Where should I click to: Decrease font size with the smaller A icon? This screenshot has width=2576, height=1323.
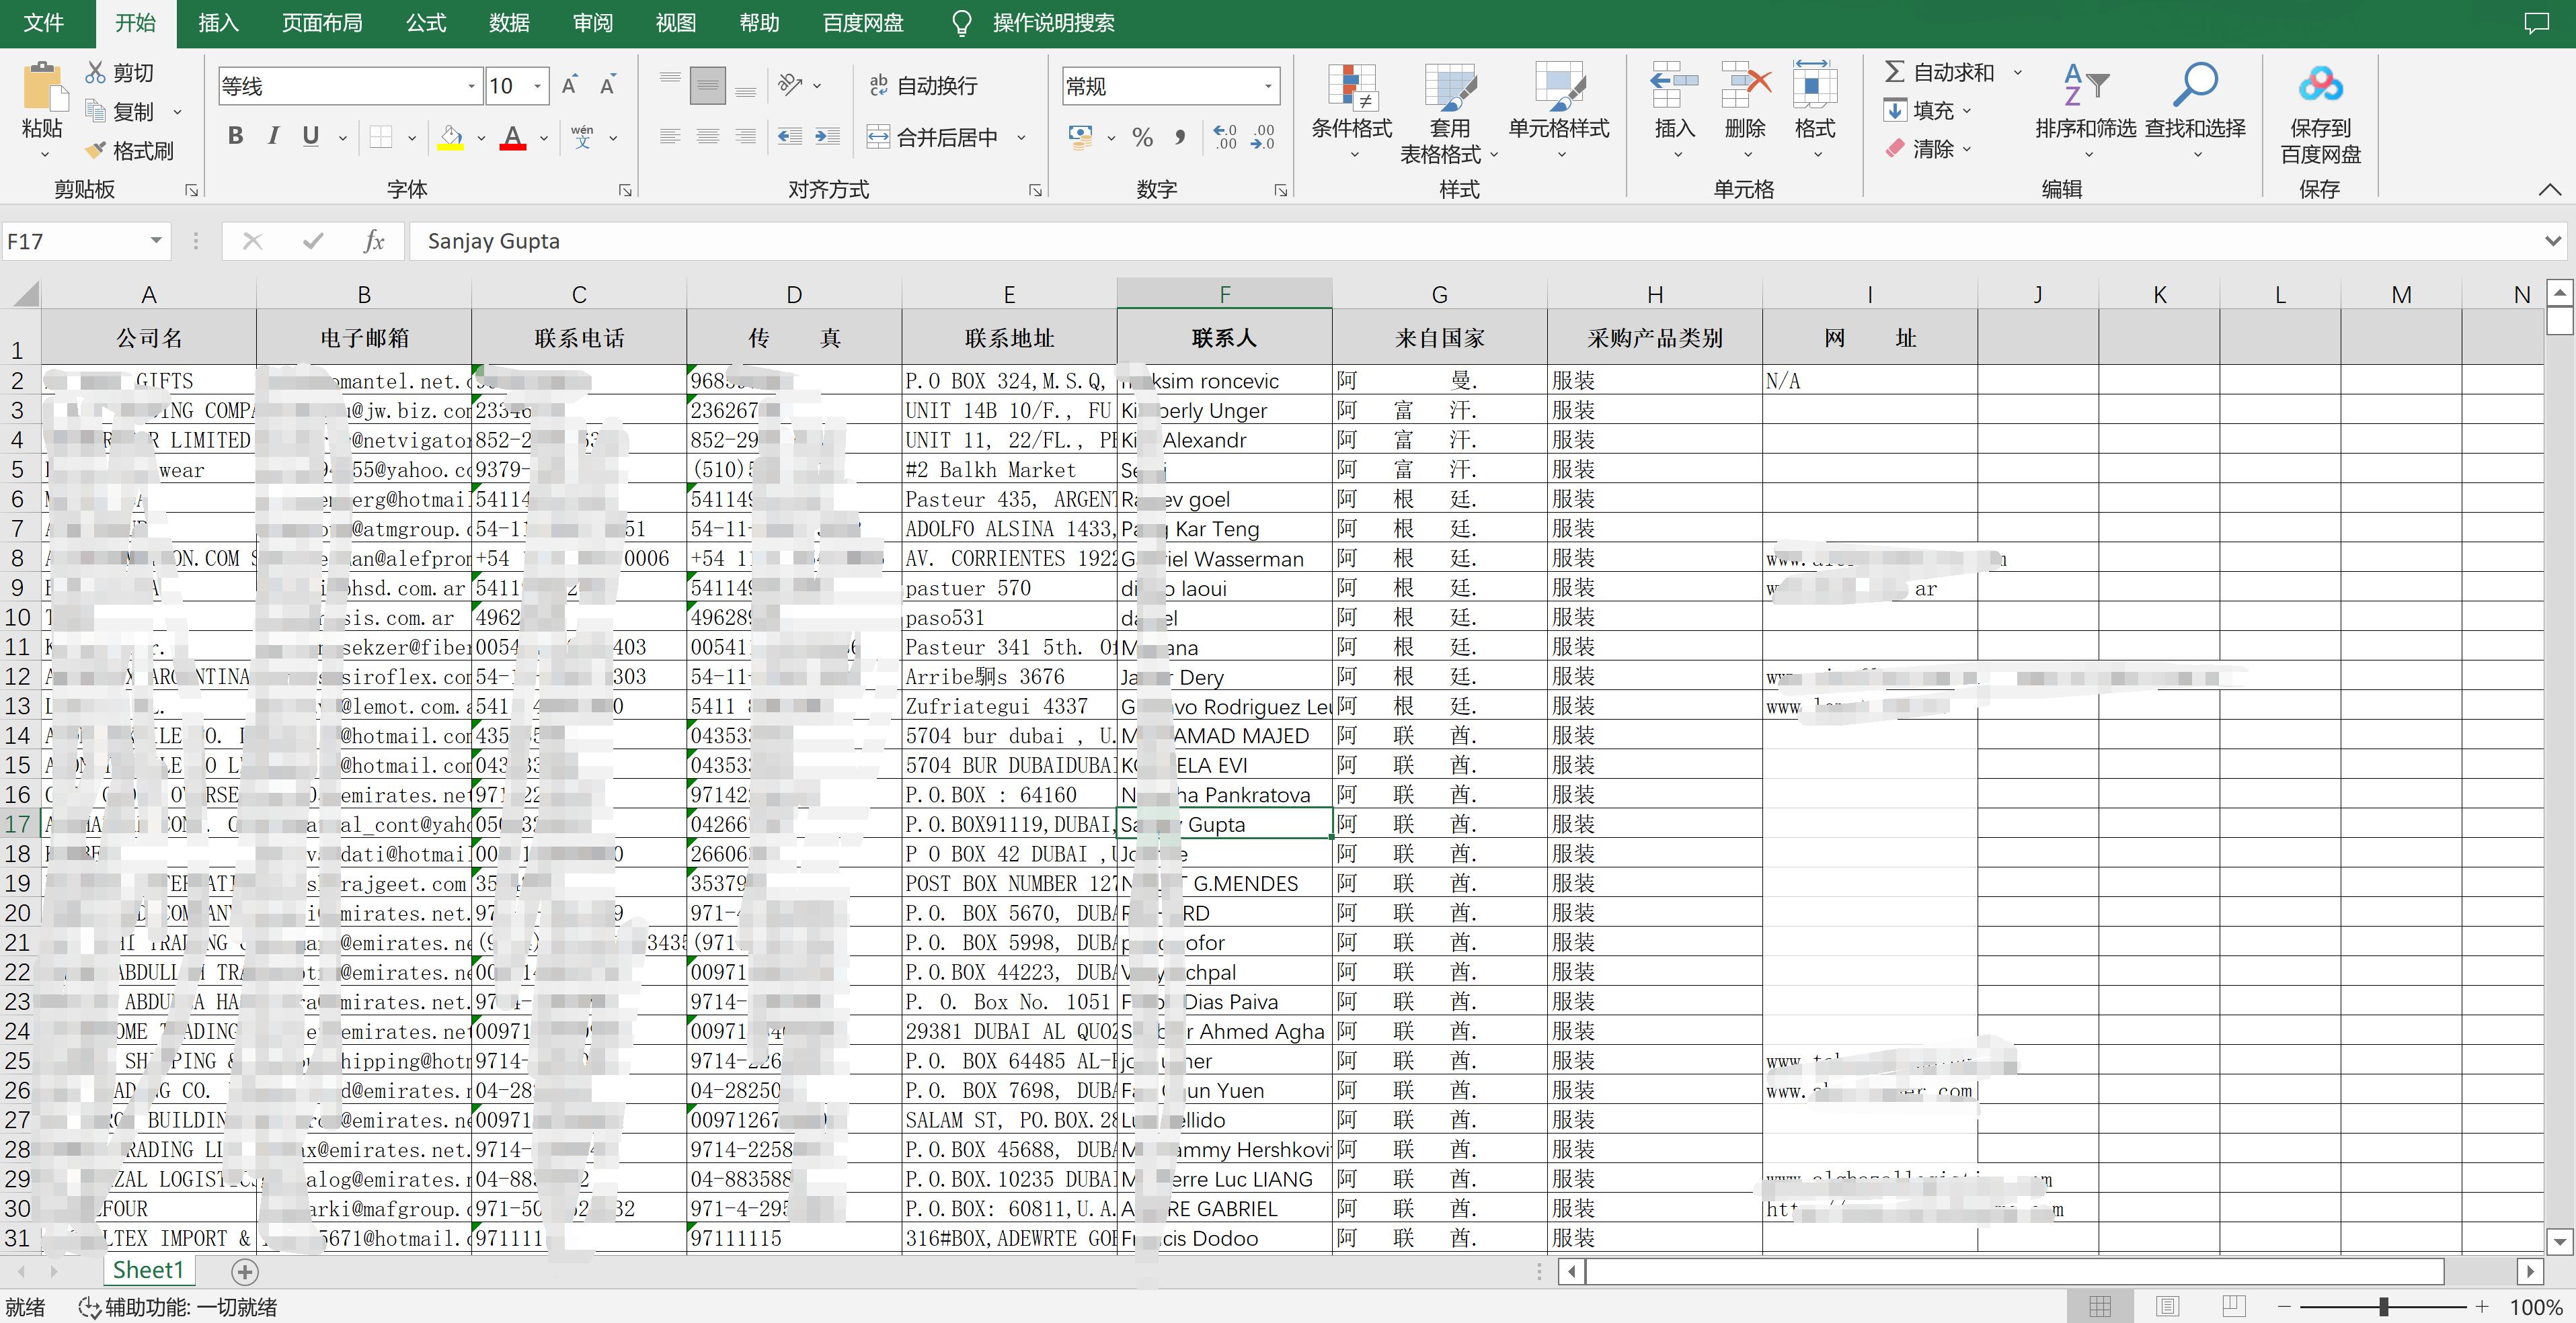click(607, 86)
